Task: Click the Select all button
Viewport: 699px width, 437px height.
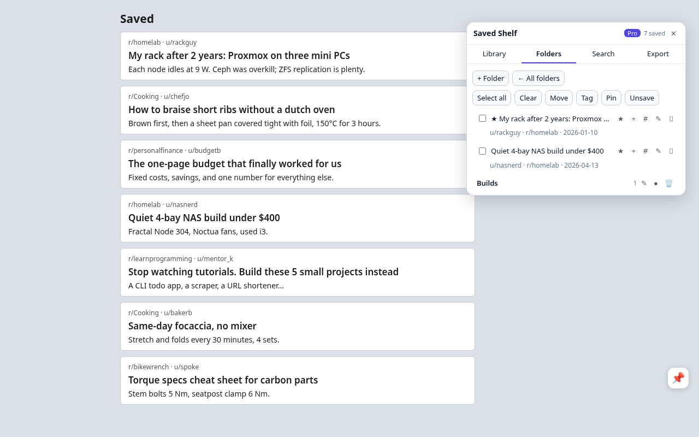Action: tap(491, 98)
